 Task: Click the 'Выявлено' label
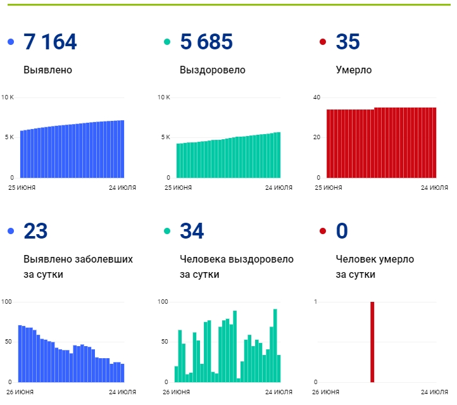coord(48,70)
